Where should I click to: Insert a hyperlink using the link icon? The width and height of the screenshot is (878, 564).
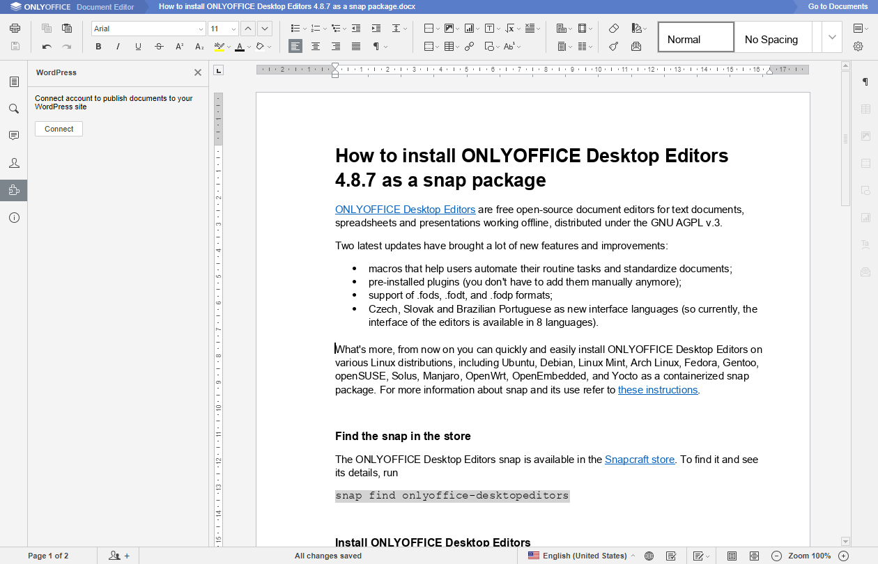click(x=469, y=47)
